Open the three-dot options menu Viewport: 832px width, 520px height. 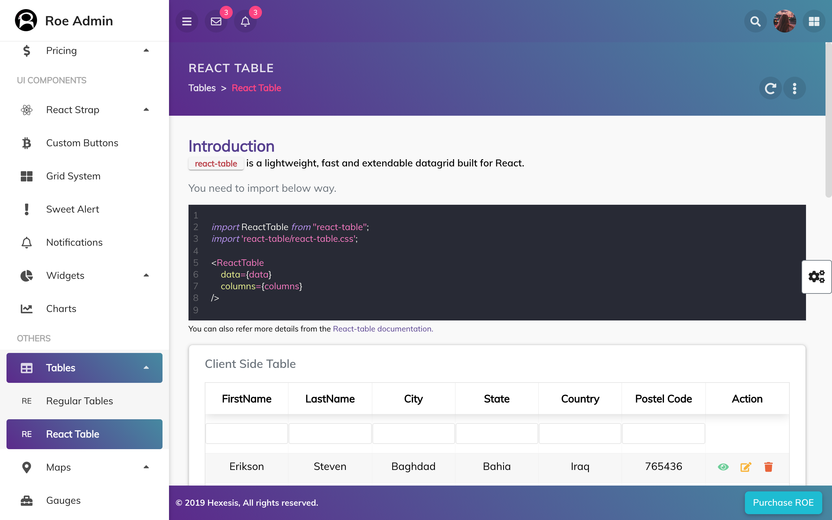pyautogui.click(x=795, y=88)
